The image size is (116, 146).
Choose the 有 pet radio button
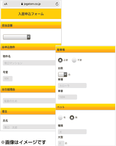(x=60, y=117)
